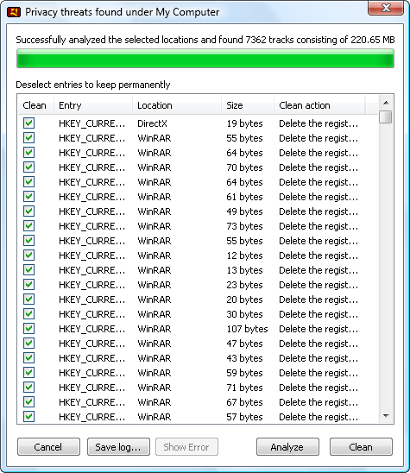410x473 pixels.
Task: Grab the vertical scrollbar thumb
Action: (386, 117)
